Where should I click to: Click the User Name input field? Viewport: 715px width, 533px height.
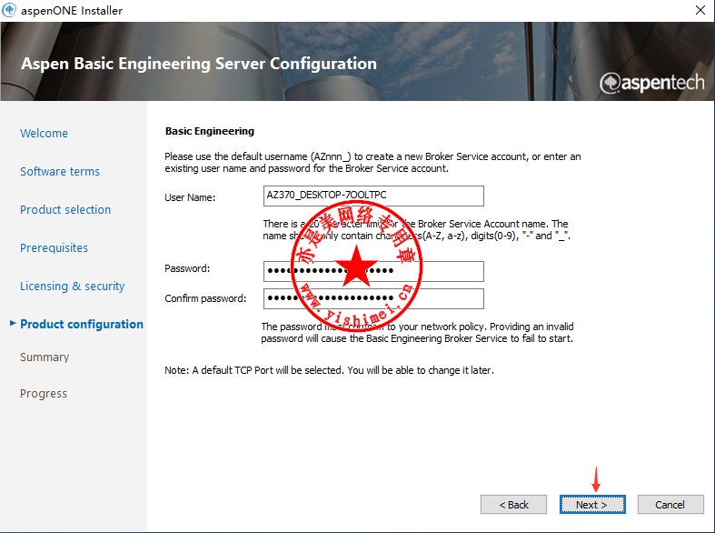point(373,196)
